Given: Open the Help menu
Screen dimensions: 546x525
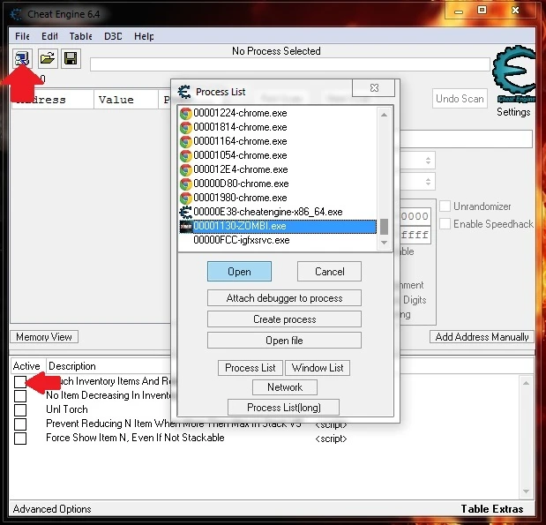Looking at the screenshot, I should [144, 36].
